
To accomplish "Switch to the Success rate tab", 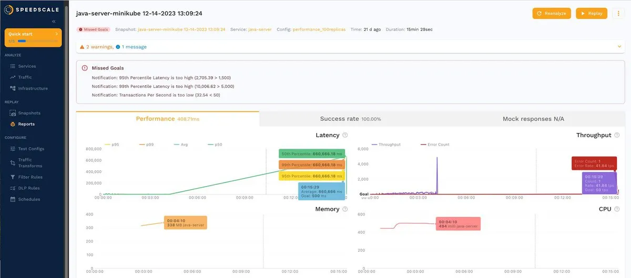I will point(350,119).
